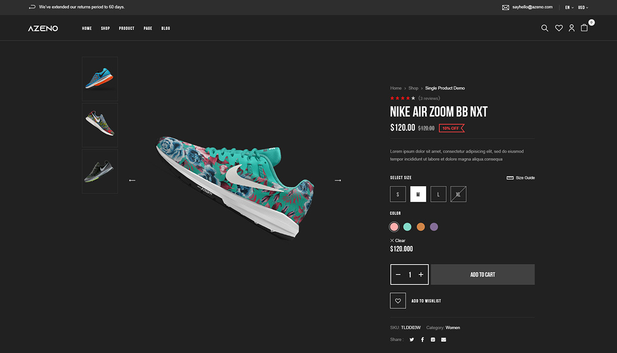View the black shoe thumbnail
617x353 pixels.
tap(100, 171)
